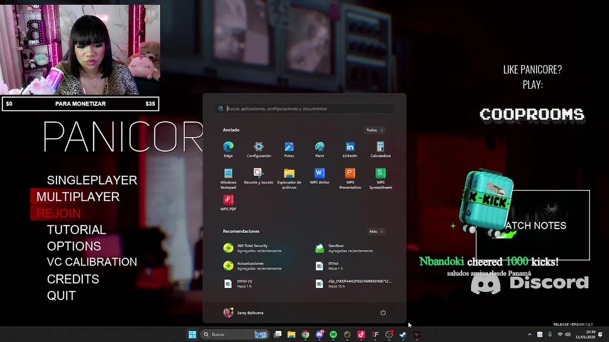Open the TF app on taskbar

tap(375, 334)
